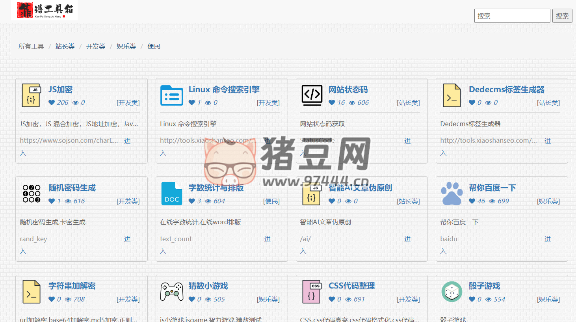The width and height of the screenshot is (576, 322).
Task: Click the 帮你百度一下 paw icon
Action: pyautogui.click(x=452, y=194)
